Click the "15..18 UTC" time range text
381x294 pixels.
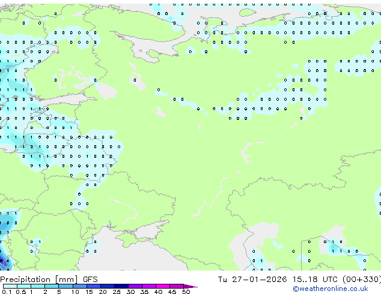pos(315,280)
